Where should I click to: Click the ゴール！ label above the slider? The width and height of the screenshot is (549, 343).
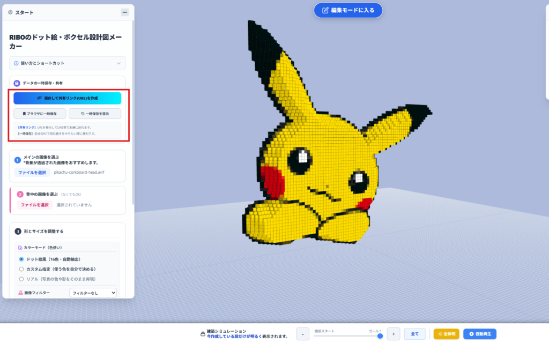375,331
